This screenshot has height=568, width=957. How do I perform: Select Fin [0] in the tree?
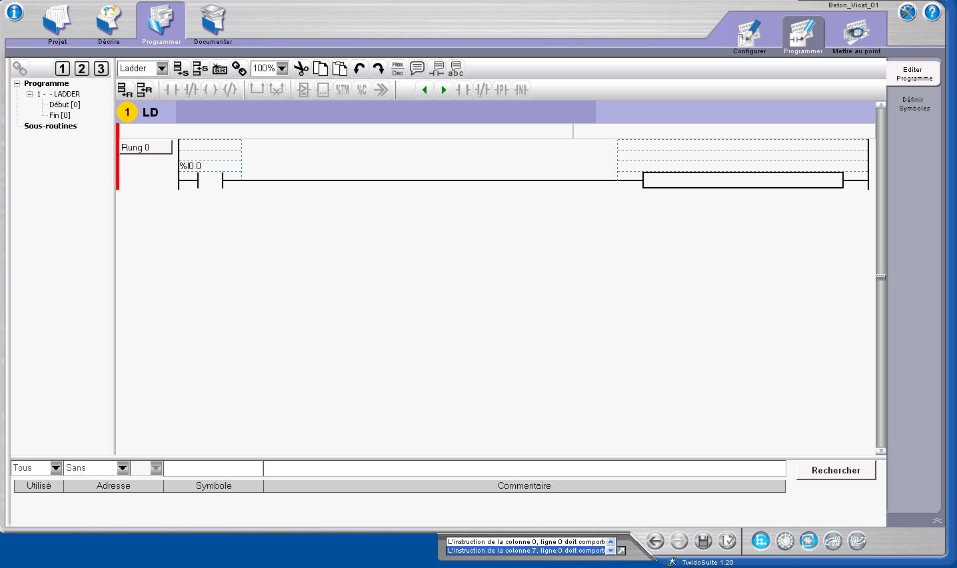(x=59, y=115)
